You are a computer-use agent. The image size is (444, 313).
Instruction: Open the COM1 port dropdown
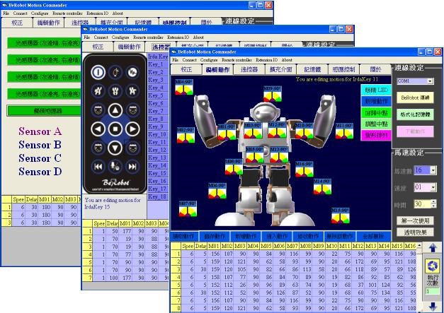tap(430, 81)
